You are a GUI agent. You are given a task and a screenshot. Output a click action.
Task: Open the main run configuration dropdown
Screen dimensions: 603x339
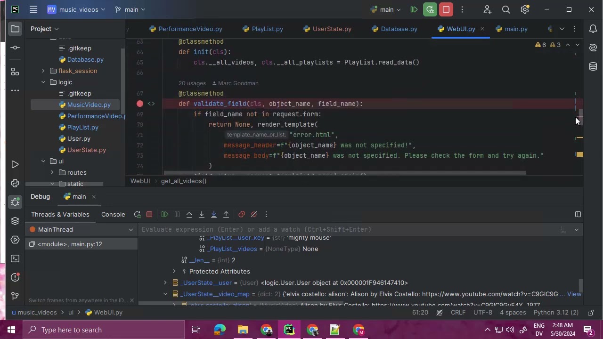coord(386,9)
